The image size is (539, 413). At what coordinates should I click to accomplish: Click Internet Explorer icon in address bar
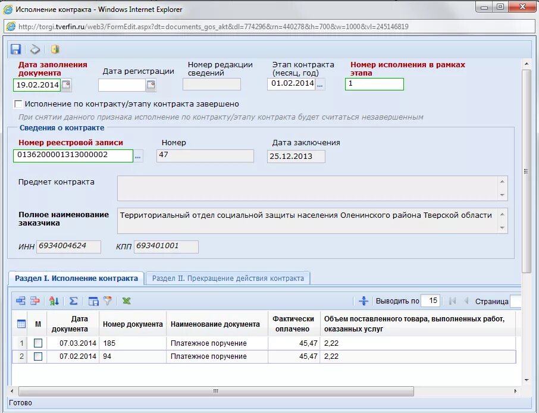pos(11,26)
